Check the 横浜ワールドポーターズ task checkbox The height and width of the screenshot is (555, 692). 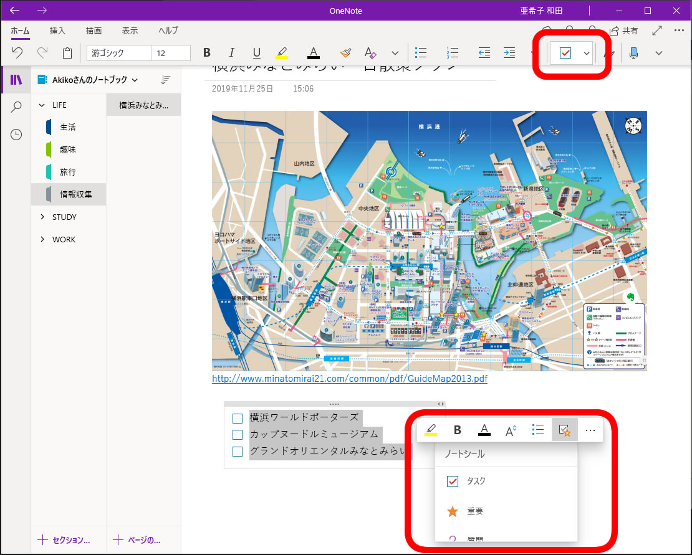click(x=237, y=418)
